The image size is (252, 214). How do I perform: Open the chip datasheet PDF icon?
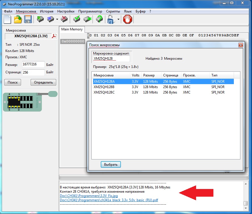click(x=54, y=36)
